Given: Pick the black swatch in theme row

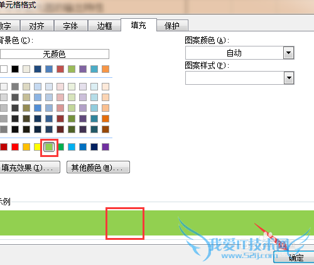Looking at the screenshot, I should pos(15,69).
